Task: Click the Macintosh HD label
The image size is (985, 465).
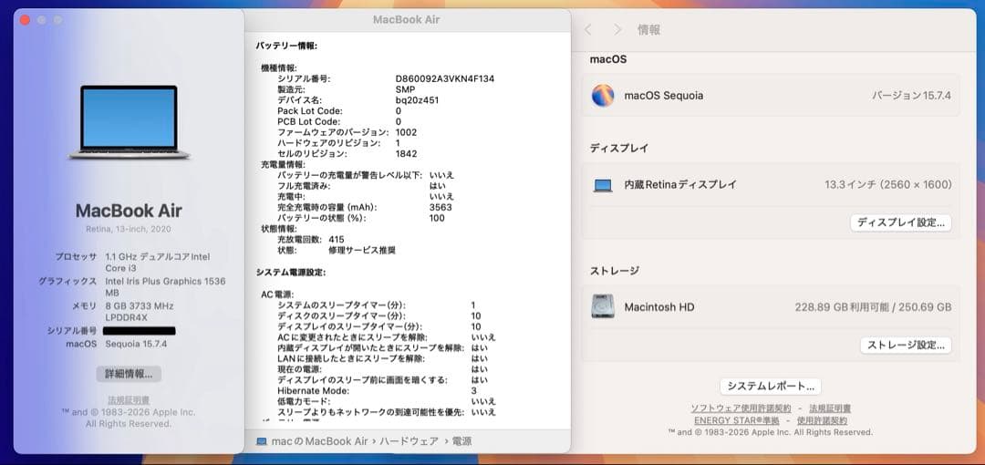Action: pos(659,307)
